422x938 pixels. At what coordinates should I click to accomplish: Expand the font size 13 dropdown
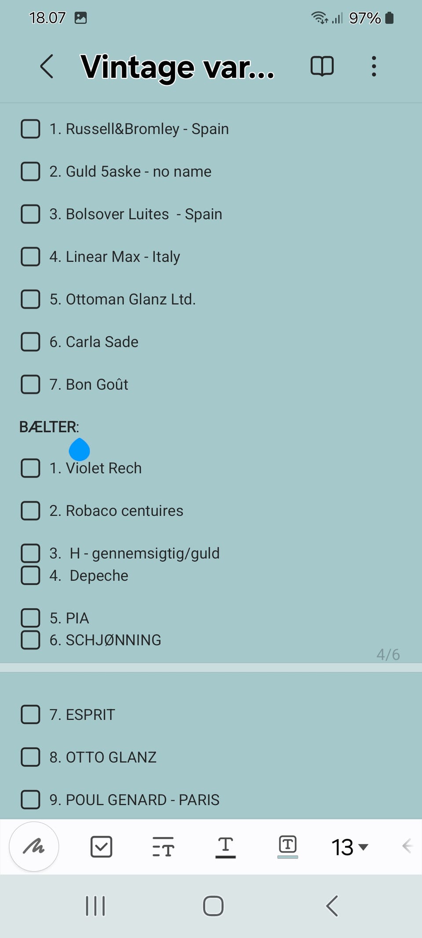tap(349, 847)
